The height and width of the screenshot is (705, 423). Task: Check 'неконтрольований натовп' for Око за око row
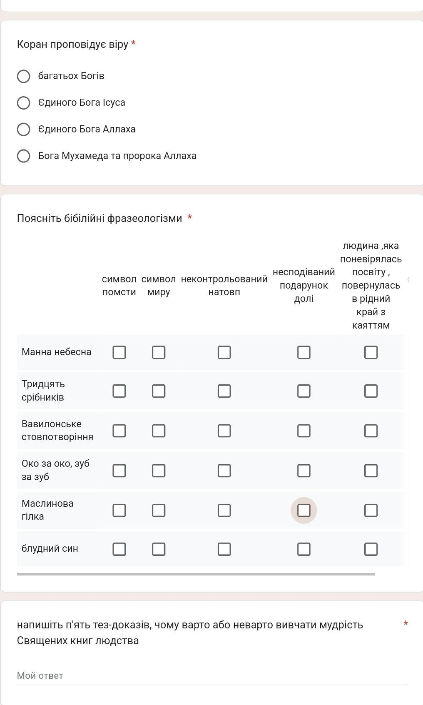pyautogui.click(x=224, y=471)
